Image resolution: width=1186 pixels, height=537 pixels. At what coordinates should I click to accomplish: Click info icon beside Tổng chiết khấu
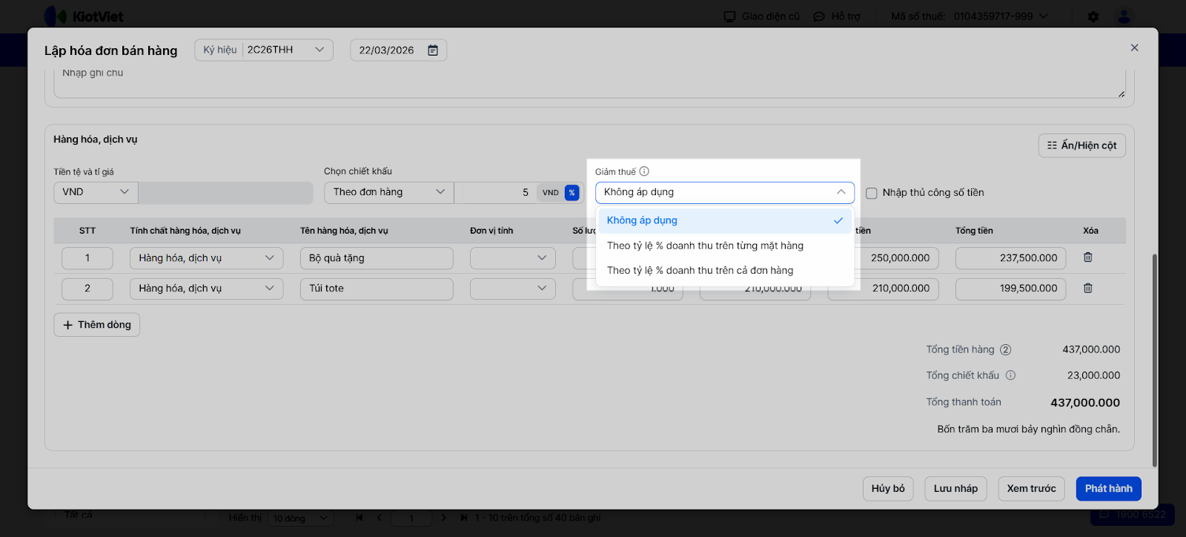(x=1010, y=375)
